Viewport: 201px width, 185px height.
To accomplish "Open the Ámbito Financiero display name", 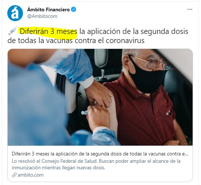I will 48,9.
